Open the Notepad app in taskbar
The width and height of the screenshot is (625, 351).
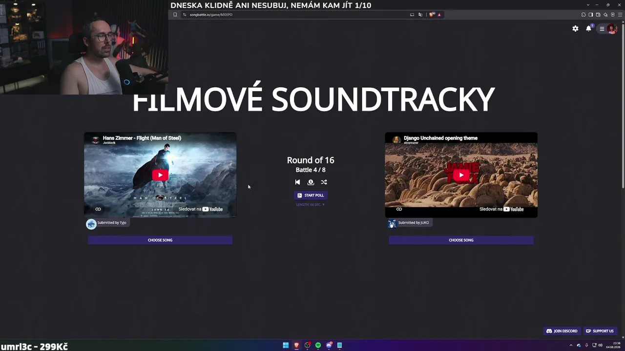pos(339,345)
